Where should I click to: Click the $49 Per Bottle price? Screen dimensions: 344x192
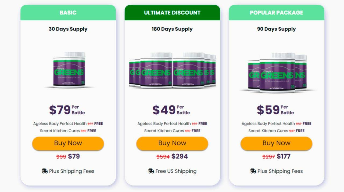[x=171, y=110]
